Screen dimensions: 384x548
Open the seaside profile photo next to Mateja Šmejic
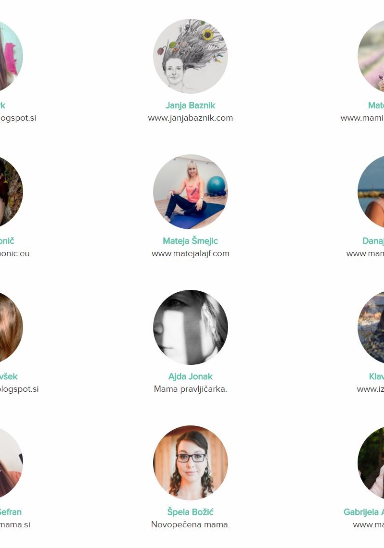[371, 191]
